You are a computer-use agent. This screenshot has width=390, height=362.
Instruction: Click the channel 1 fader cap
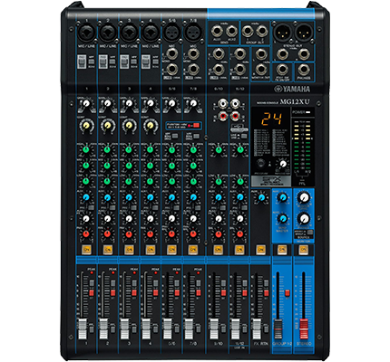[83, 329]
